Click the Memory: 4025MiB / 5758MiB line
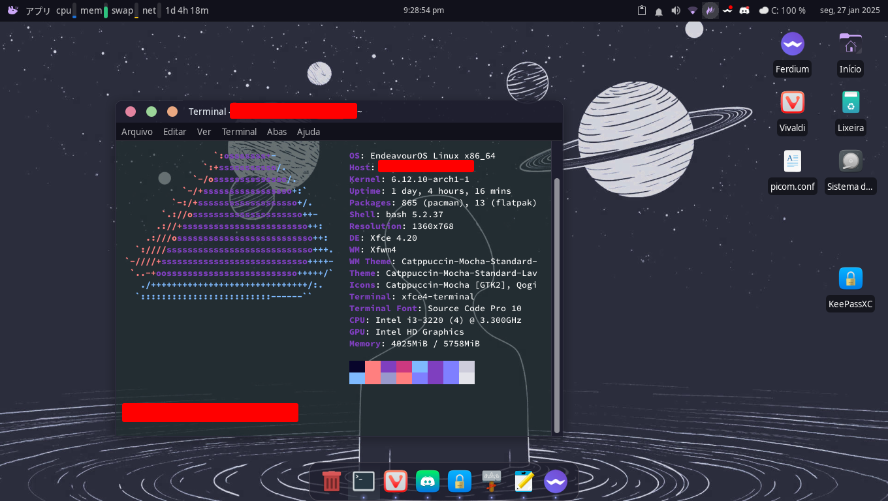This screenshot has height=501, width=888. pyautogui.click(x=415, y=344)
